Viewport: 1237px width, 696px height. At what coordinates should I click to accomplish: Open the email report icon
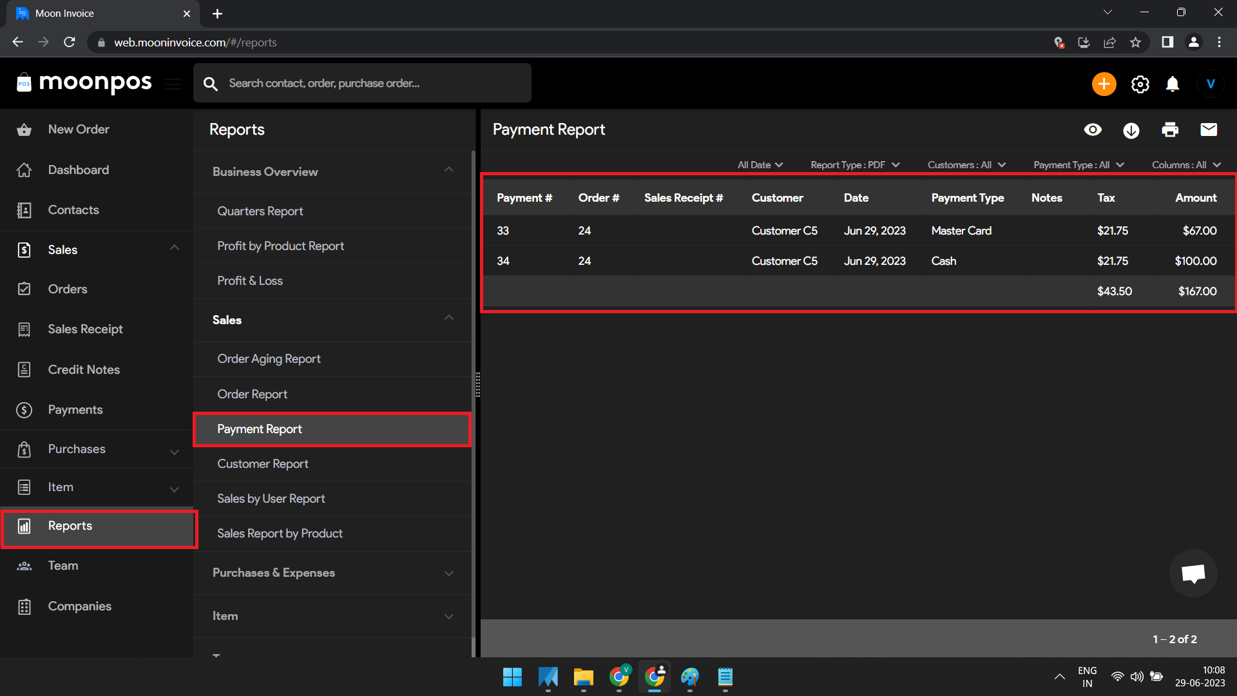click(1210, 130)
